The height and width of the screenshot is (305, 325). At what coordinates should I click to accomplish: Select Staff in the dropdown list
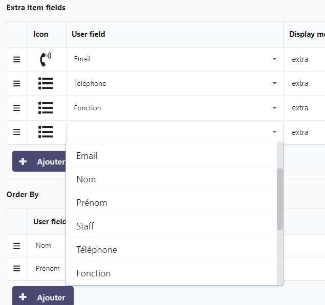[85, 226]
